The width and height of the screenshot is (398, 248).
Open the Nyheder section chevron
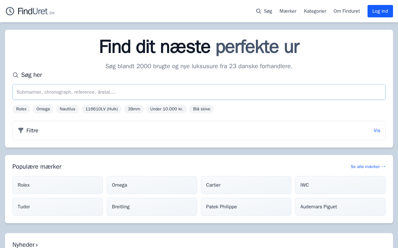[37, 245]
